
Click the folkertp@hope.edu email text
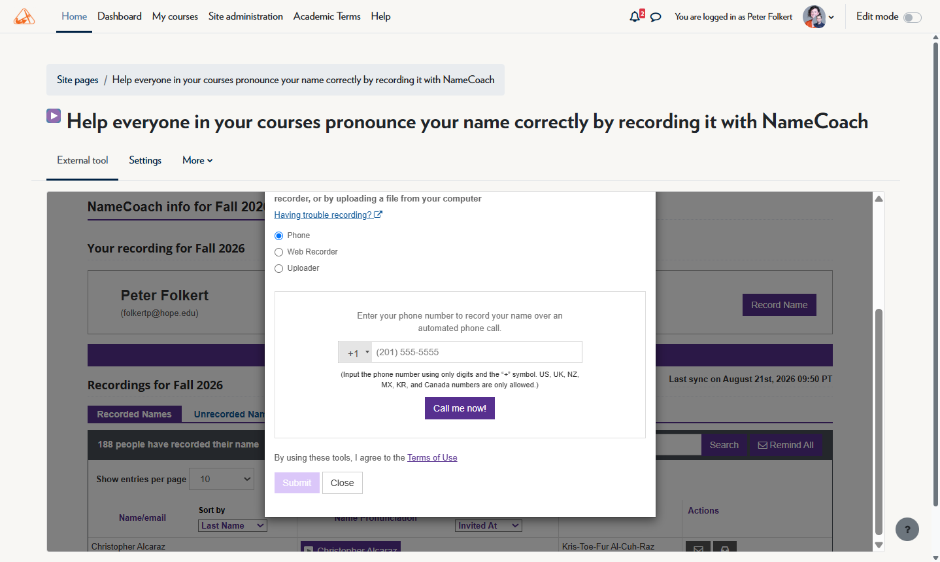[159, 313]
